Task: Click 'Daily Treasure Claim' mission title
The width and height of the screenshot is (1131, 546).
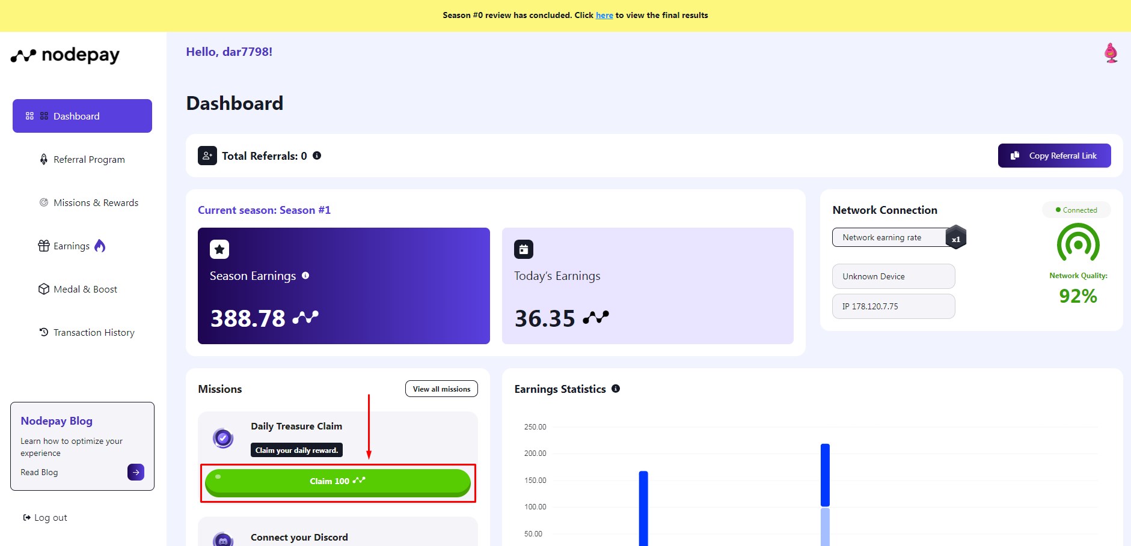Action: tap(296, 426)
